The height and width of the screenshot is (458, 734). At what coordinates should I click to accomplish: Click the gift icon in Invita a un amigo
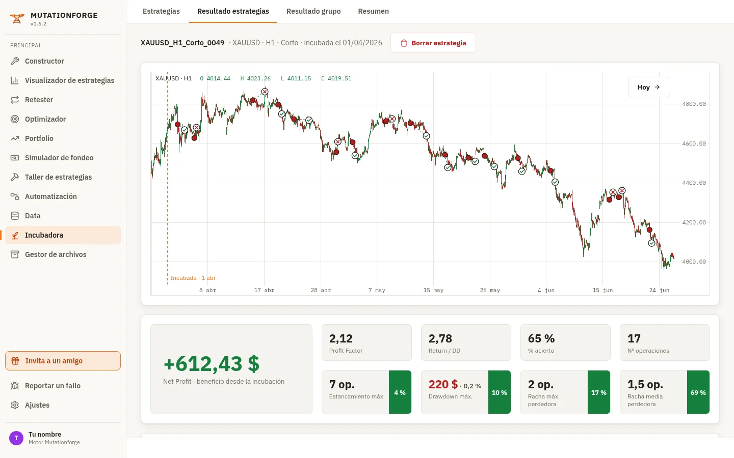tap(15, 361)
